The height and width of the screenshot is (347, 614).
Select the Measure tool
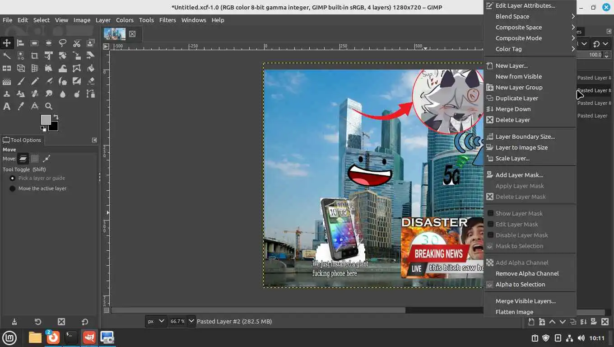(35, 107)
